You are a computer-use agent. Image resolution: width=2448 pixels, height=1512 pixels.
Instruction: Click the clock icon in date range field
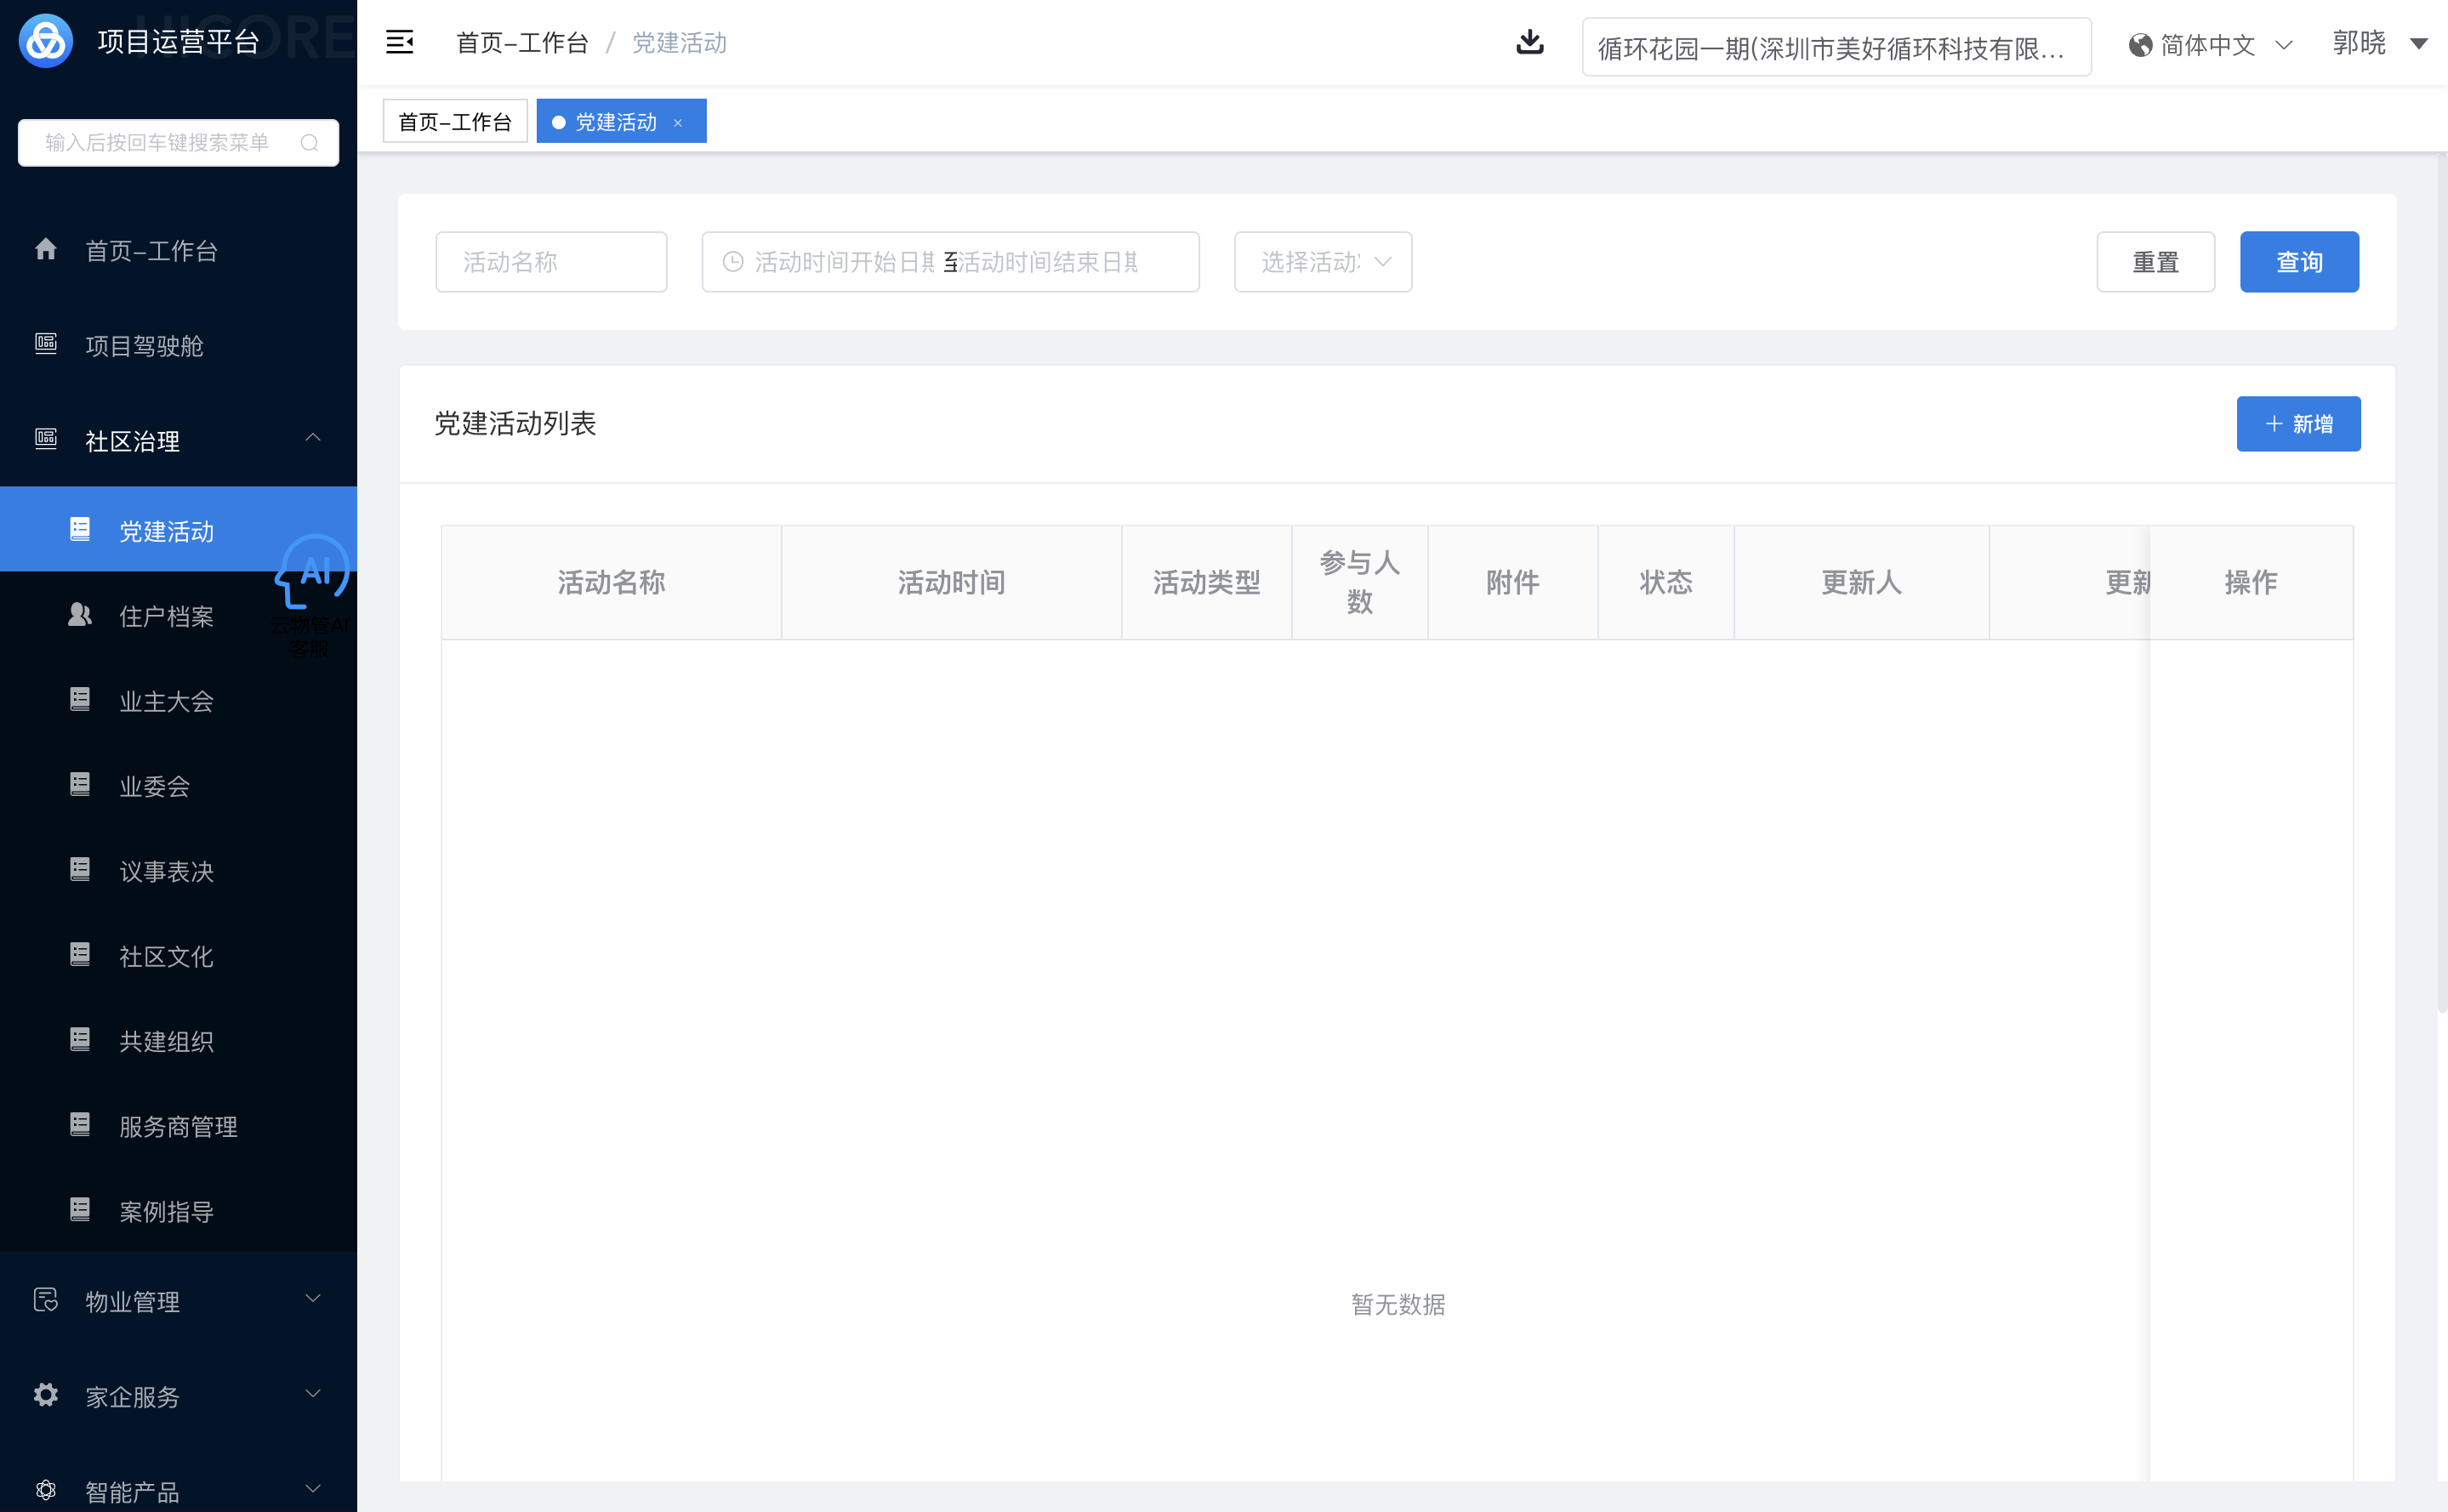coord(733,262)
